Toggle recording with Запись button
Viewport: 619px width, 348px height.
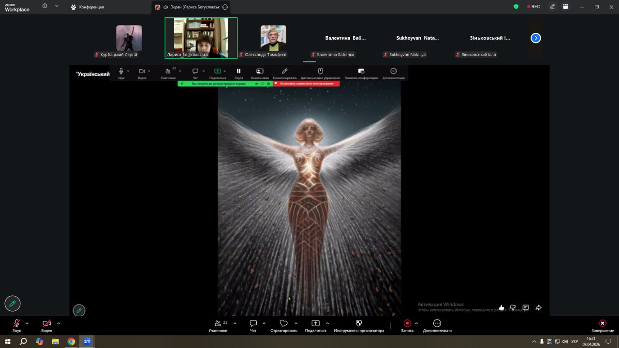[x=407, y=324]
